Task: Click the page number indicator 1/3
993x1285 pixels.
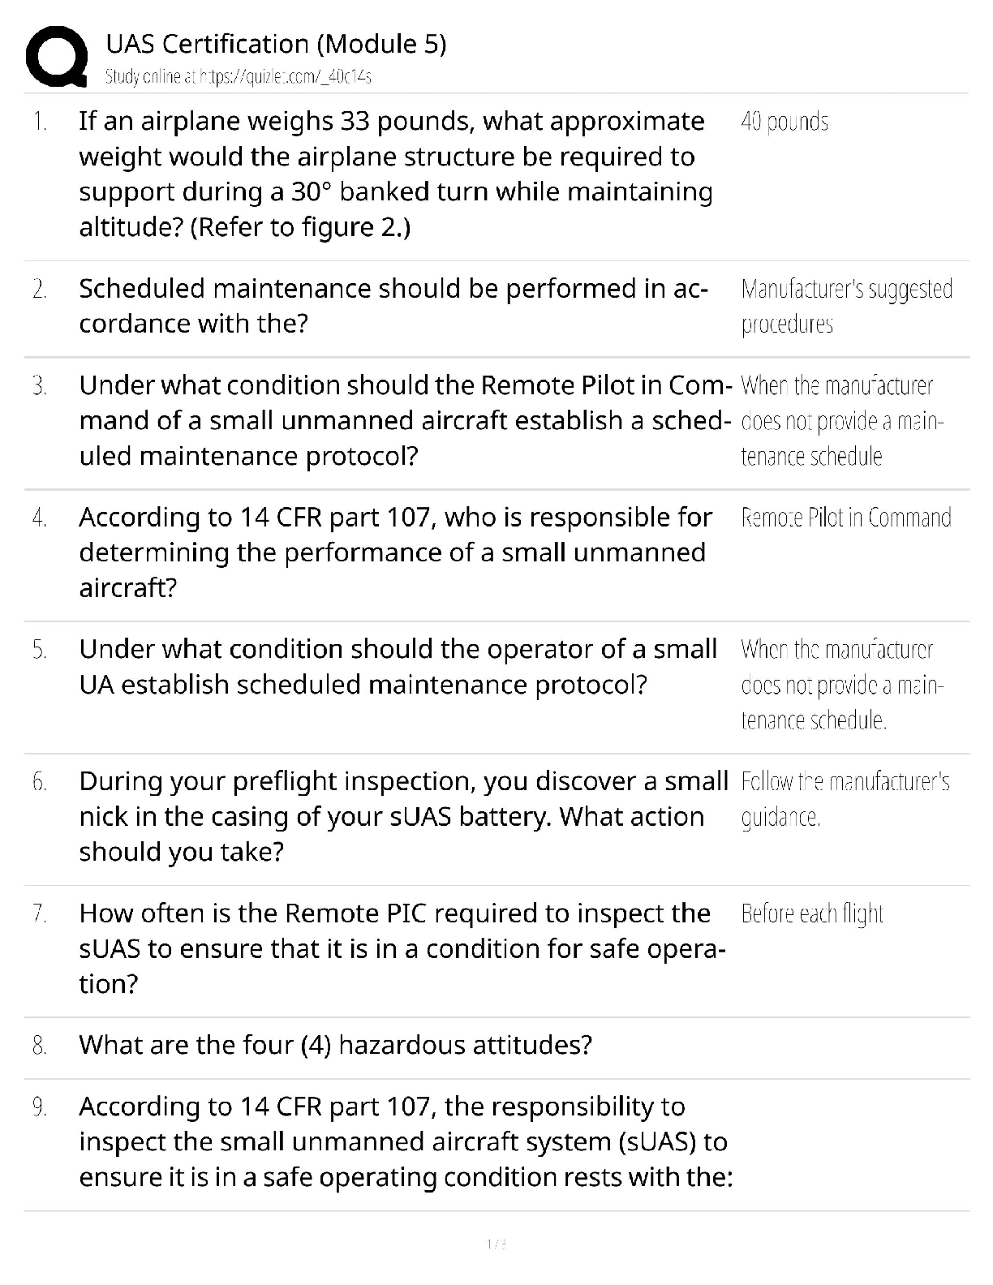Action: [x=496, y=1244]
